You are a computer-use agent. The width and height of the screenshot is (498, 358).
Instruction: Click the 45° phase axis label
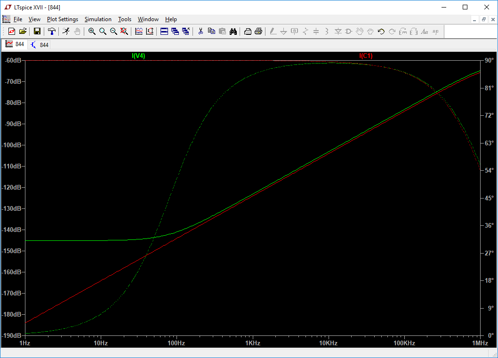click(490, 198)
